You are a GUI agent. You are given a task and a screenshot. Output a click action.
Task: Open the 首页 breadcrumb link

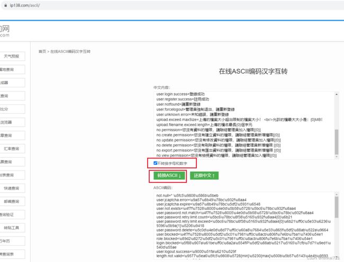point(42,51)
